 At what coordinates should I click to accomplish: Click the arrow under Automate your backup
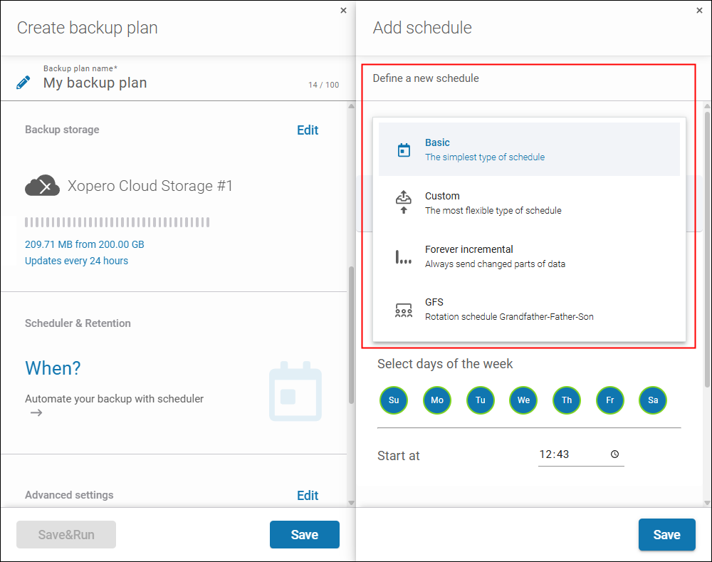[36, 412]
